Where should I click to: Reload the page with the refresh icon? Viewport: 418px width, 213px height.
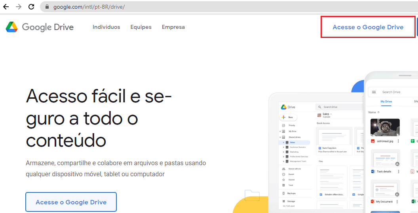click(x=31, y=7)
